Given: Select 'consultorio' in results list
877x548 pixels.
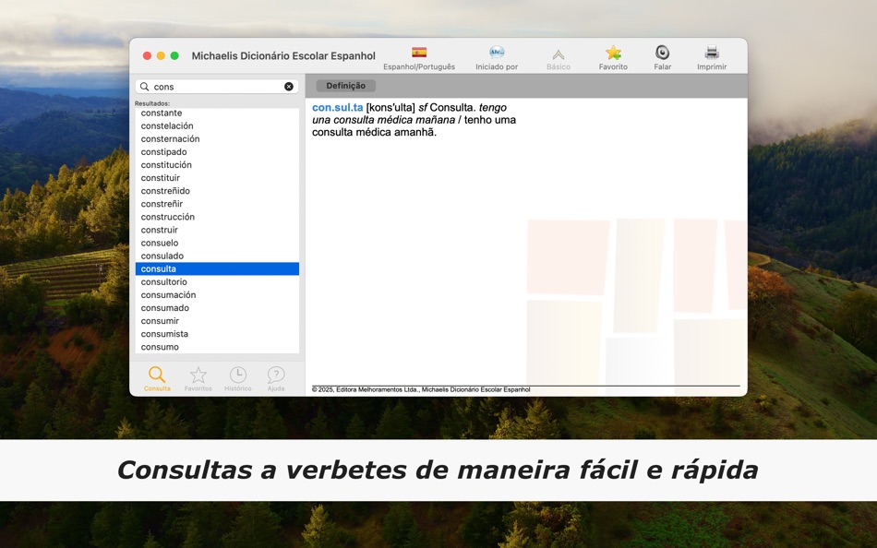Looking at the screenshot, I should (217, 281).
